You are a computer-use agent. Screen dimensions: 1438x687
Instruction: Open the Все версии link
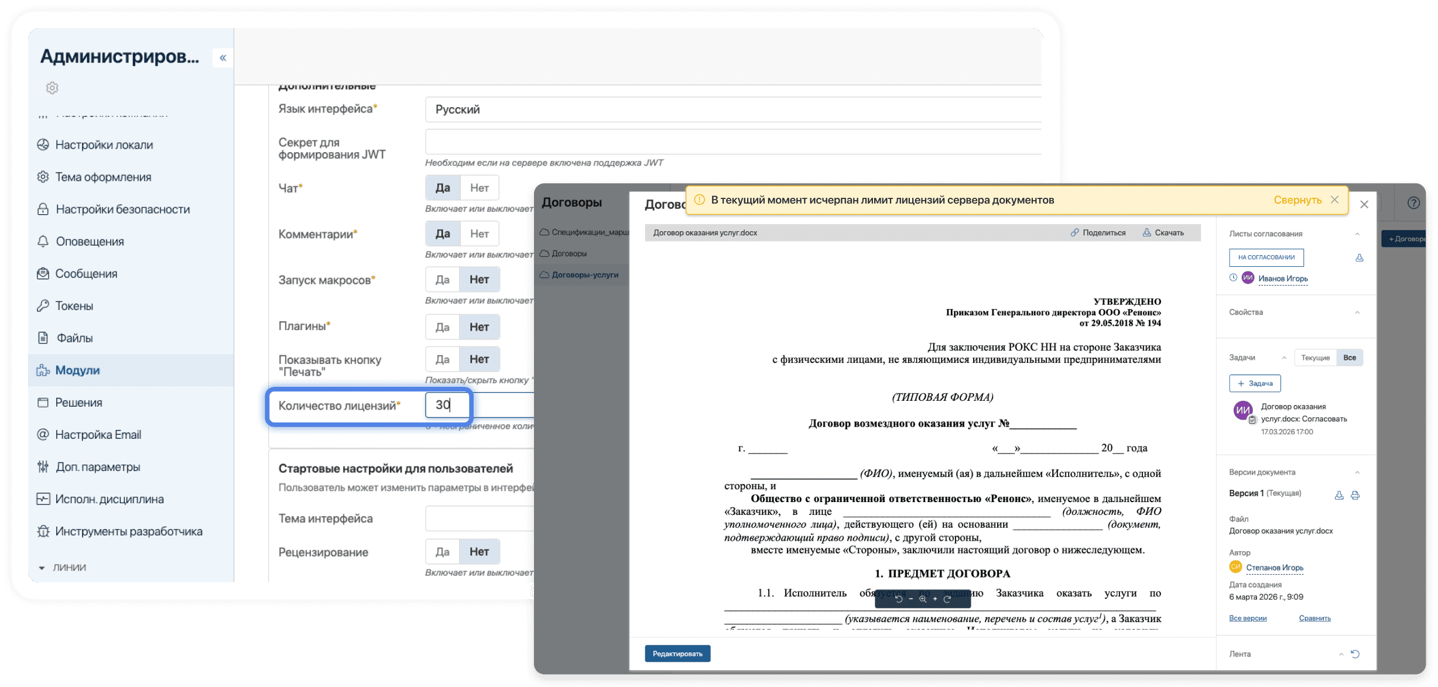[x=1248, y=618]
